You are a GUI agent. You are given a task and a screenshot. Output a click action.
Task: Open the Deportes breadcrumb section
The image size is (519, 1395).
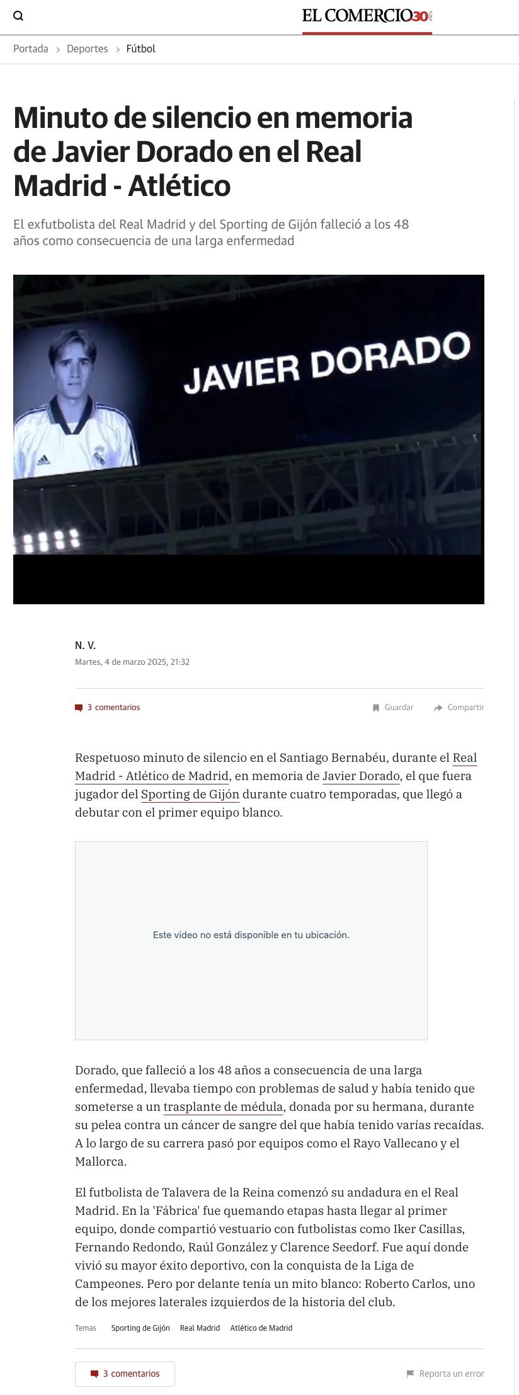[x=88, y=49]
